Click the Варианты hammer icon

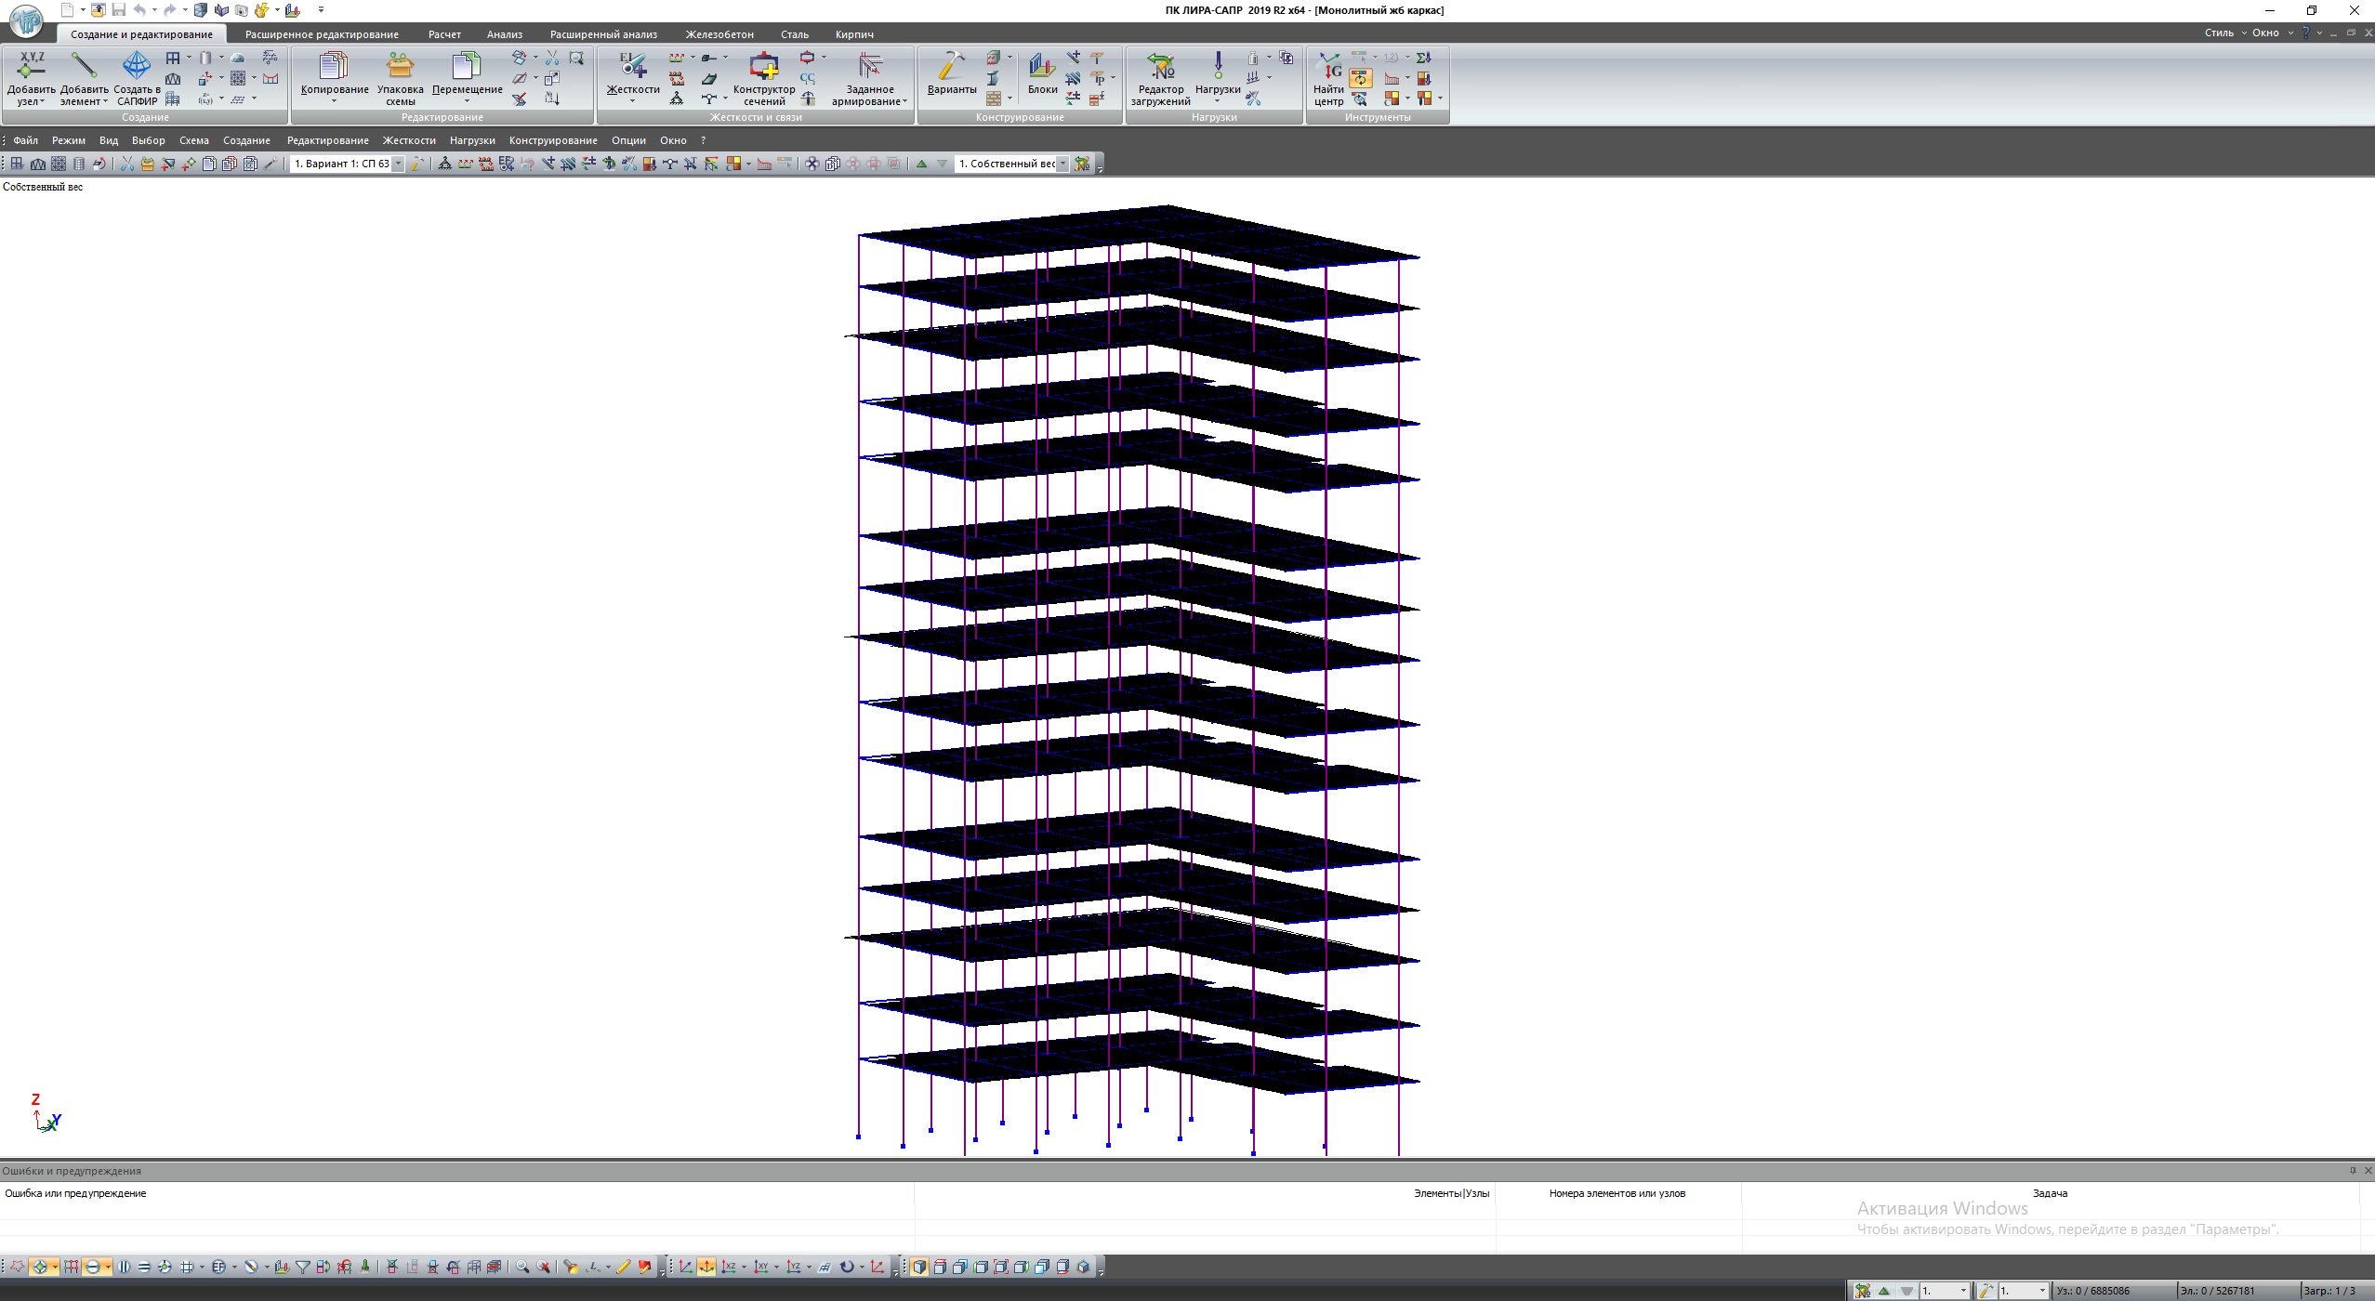951,66
